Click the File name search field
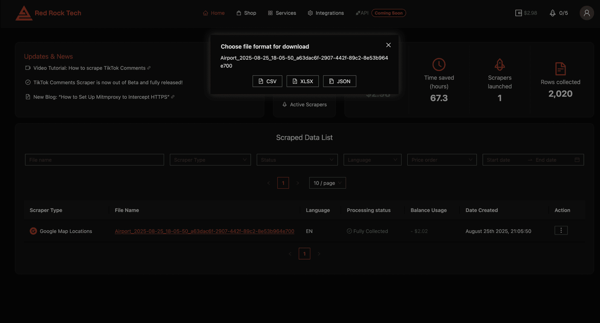Screen dimensions: 600x323 click(x=94, y=160)
